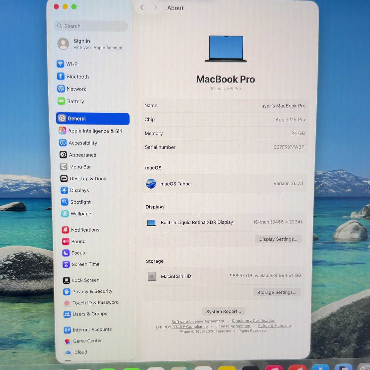Select General in the sidebar
Viewport: 370px width, 370px height.
93,119
